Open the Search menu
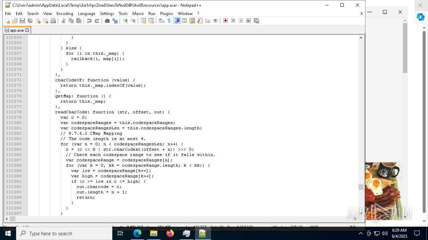Image resolution: width=428 pixels, height=240 pixels. coord(33,14)
